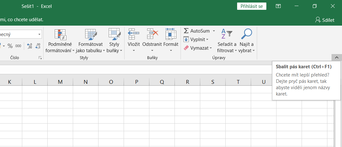Click the Formát cells icon
The width and height of the screenshot is (342, 147).
171,34
